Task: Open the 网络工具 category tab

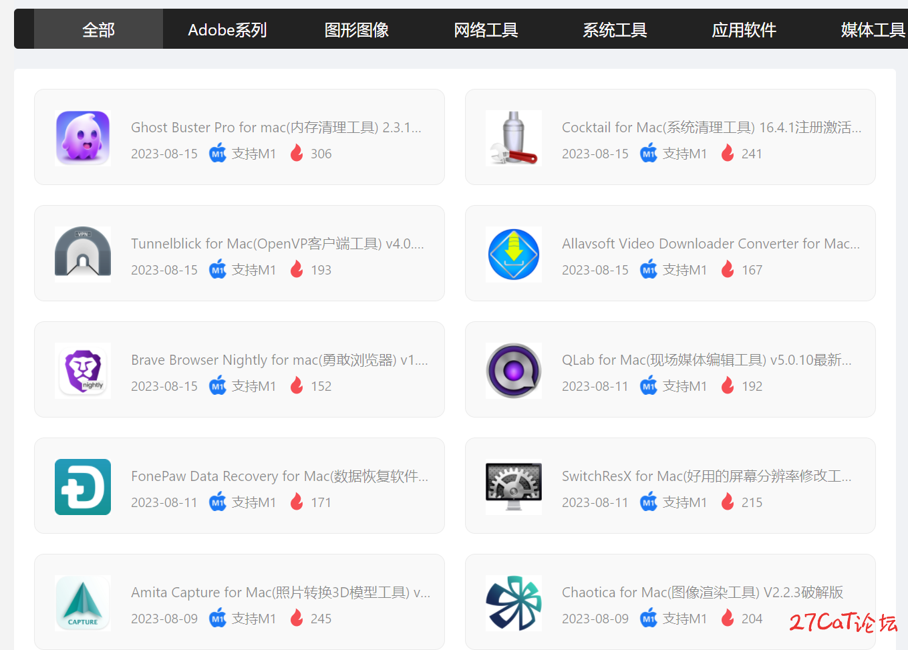Action: (486, 29)
